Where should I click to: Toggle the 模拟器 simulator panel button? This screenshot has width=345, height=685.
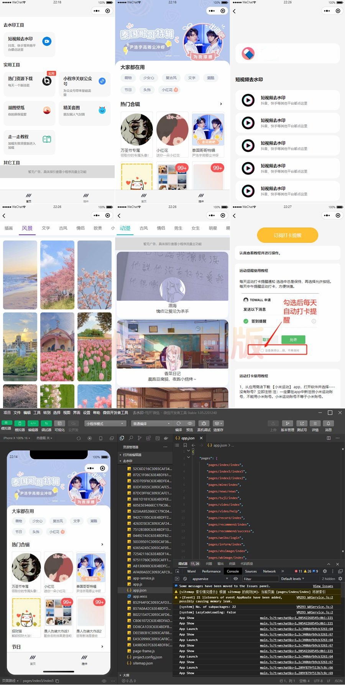pyautogui.click(x=7, y=423)
